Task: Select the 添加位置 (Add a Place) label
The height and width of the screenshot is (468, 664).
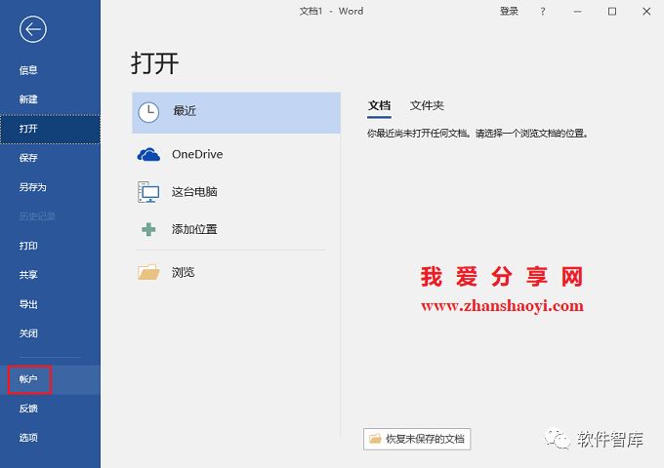Action: point(194,229)
